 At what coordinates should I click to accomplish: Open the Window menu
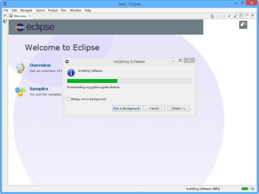[x=75, y=10]
